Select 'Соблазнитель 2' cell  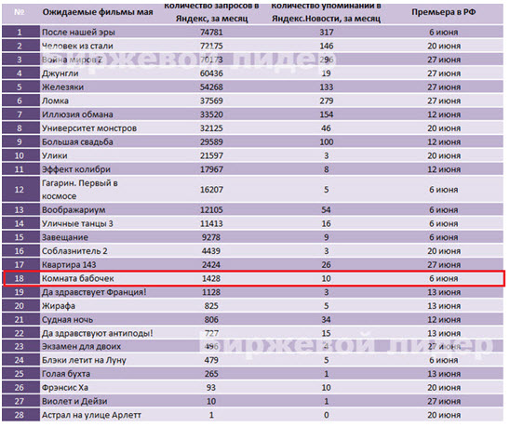pyautogui.click(x=74, y=251)
